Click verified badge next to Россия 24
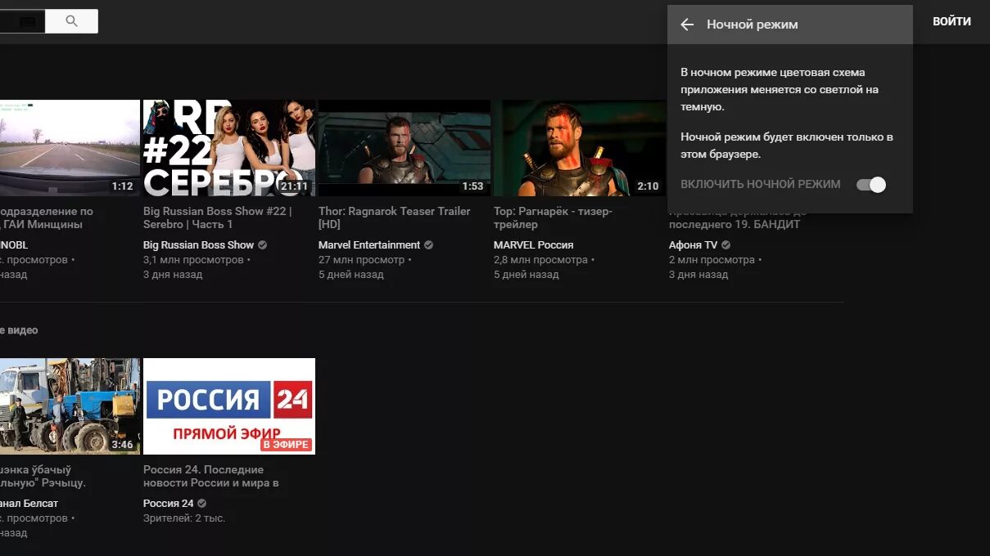The image size is (990, 556). click(x=201, y=504)
